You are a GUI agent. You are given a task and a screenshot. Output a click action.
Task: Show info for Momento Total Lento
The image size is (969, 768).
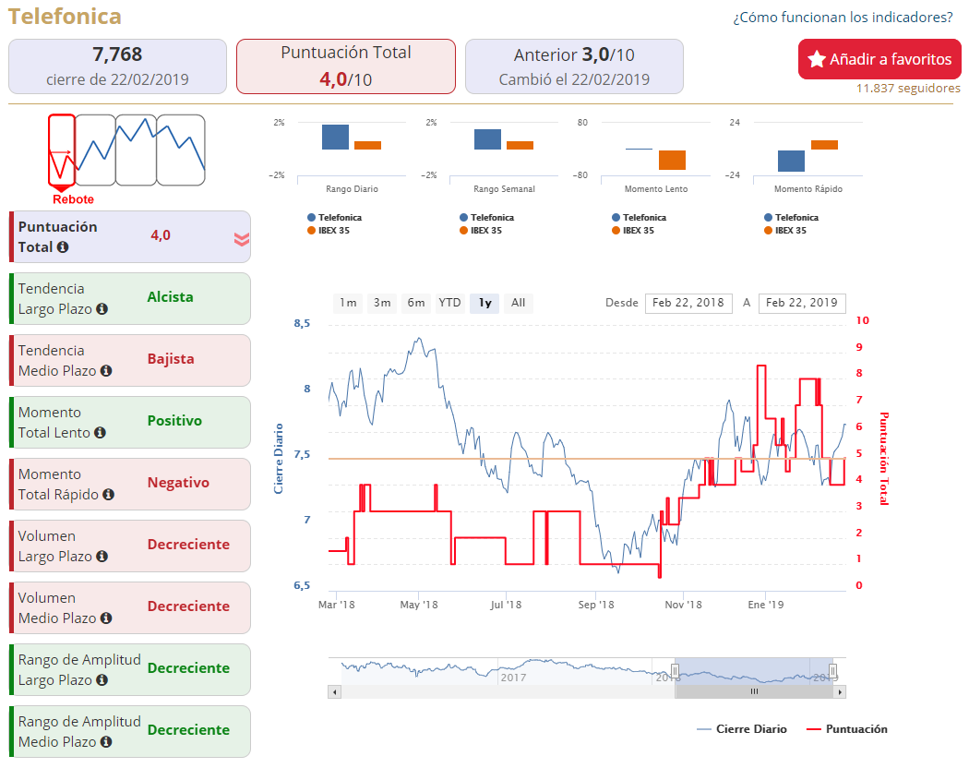[x=100, y=432]
